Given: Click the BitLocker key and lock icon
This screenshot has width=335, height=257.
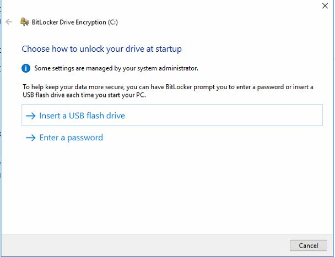Looking at the screenshot, I should [24, 22].
